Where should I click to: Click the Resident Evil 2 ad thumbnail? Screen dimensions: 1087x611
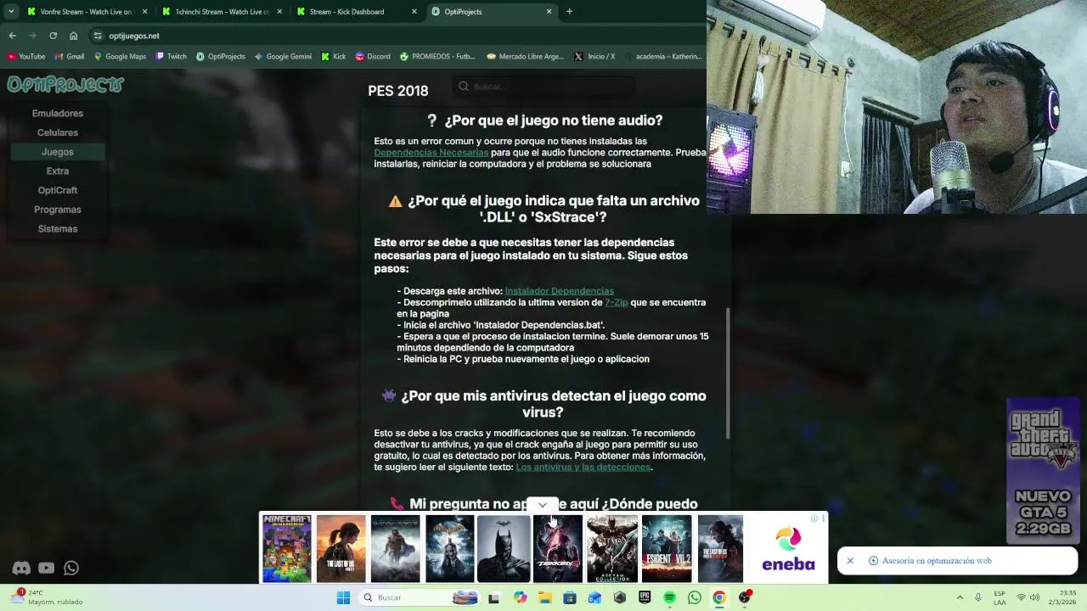pos(666,548)
